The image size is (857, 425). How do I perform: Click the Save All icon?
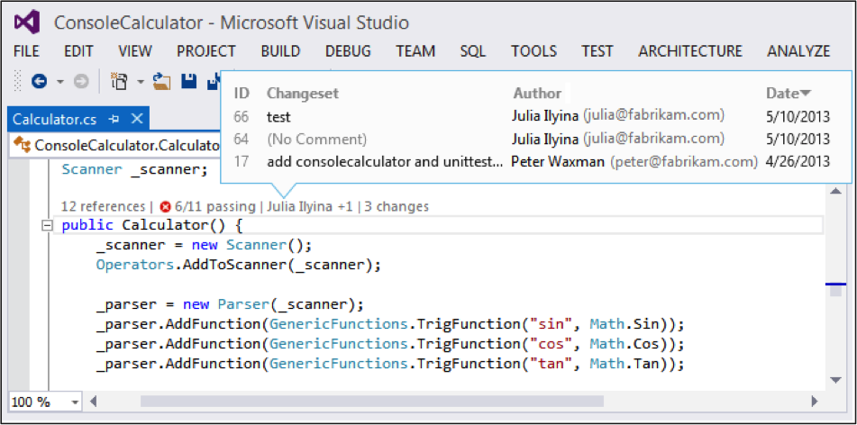(214, 81)
